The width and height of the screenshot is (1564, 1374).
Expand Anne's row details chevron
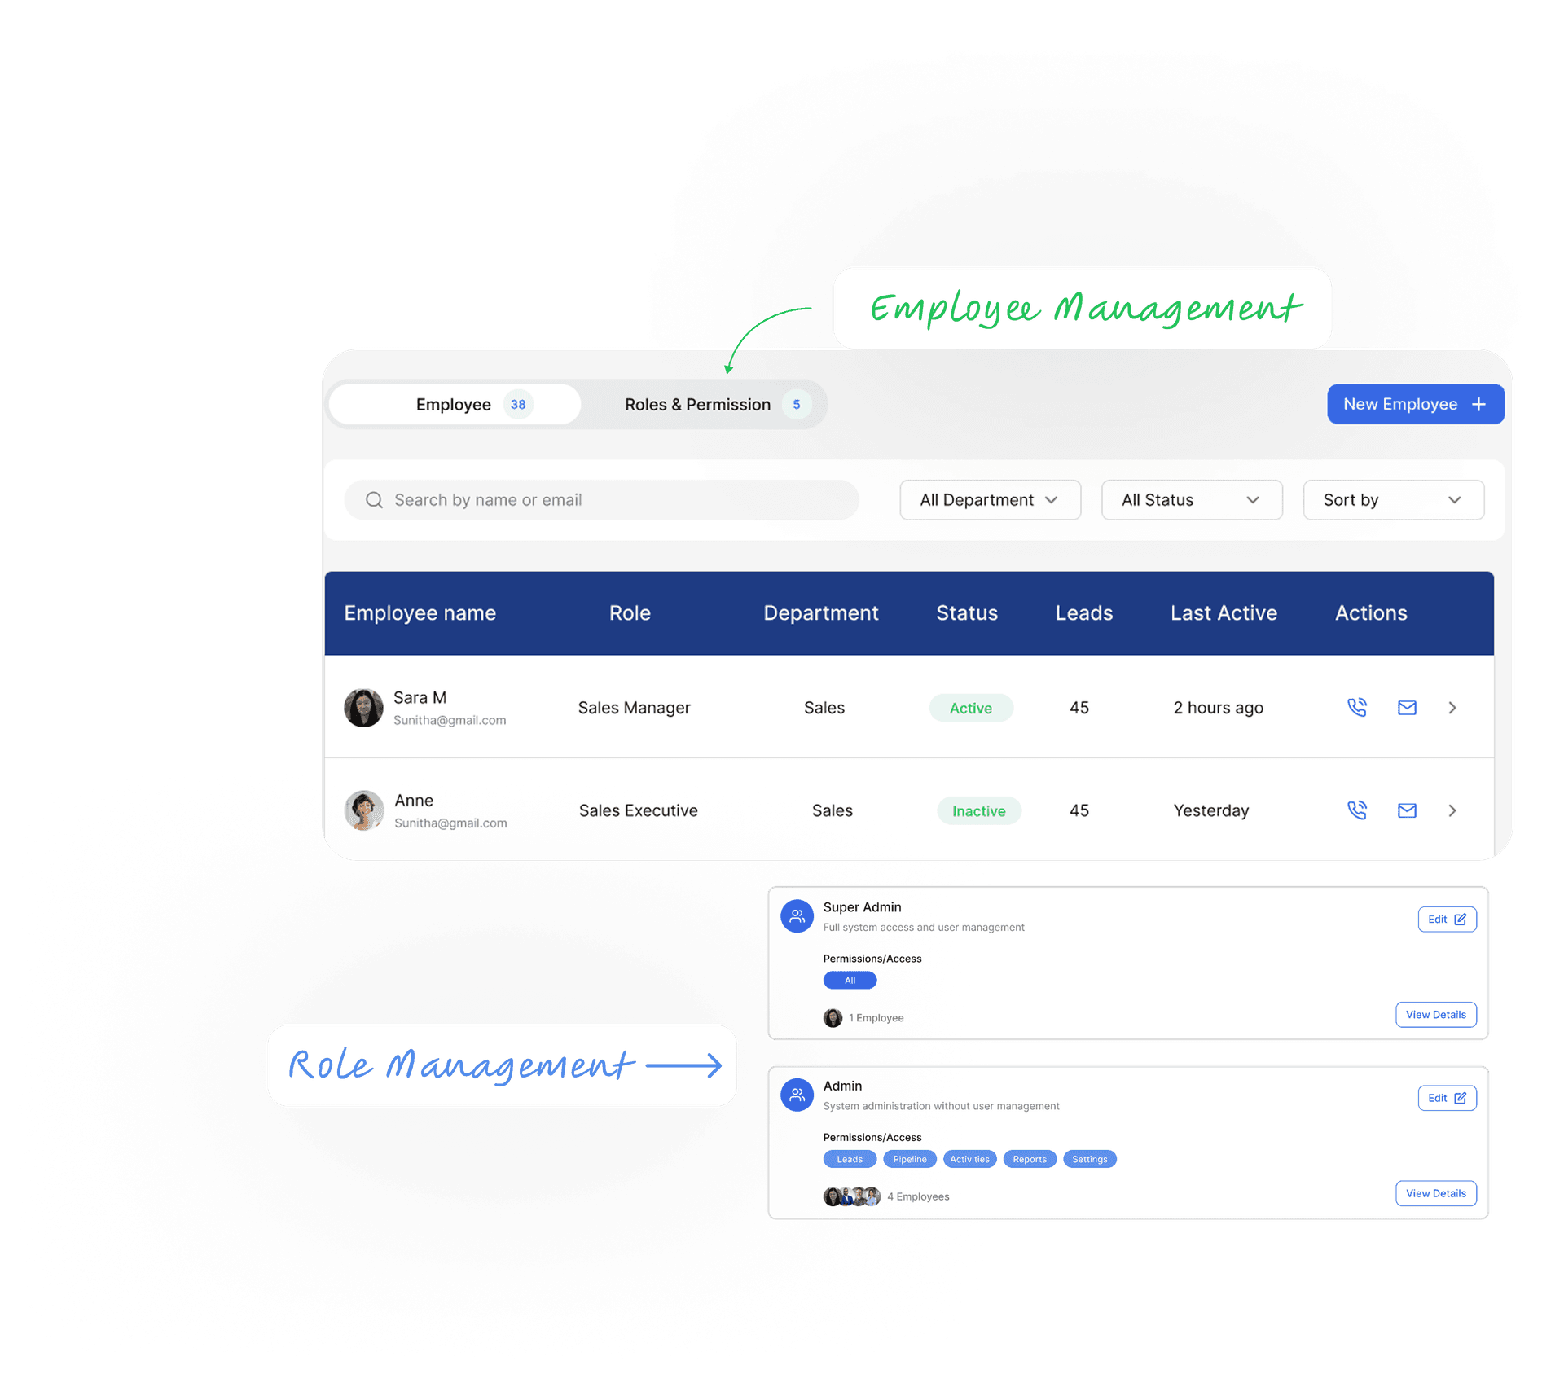(x=1452, y=810)
